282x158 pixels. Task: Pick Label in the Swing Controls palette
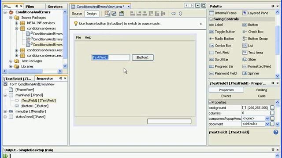click(216, 25)
